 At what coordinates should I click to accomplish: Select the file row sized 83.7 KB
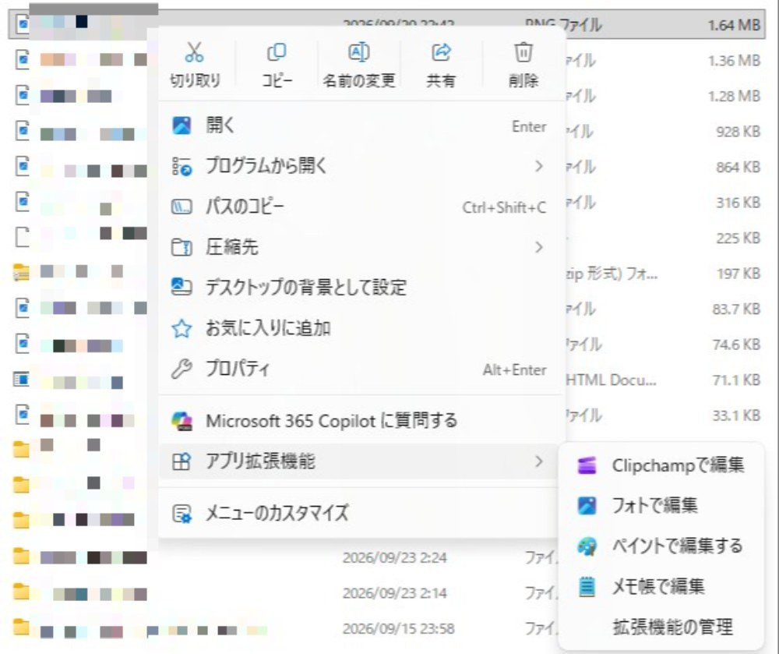[x=386, y=309]
